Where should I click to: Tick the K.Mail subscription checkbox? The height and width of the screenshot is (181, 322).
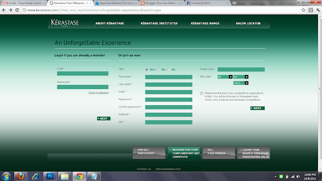click(x=201, y=94)
